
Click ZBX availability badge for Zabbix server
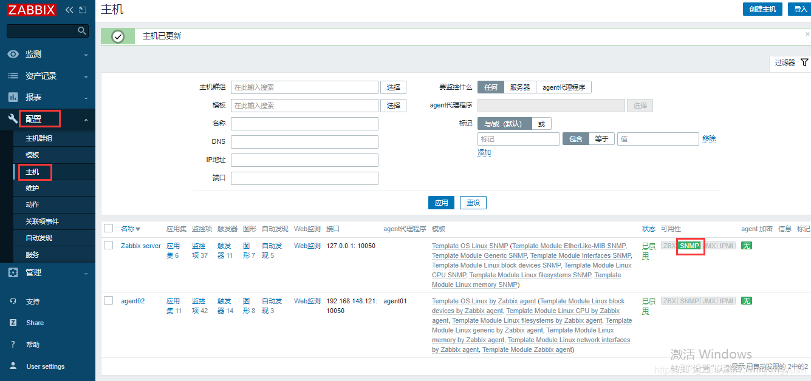tap(669, 246)
